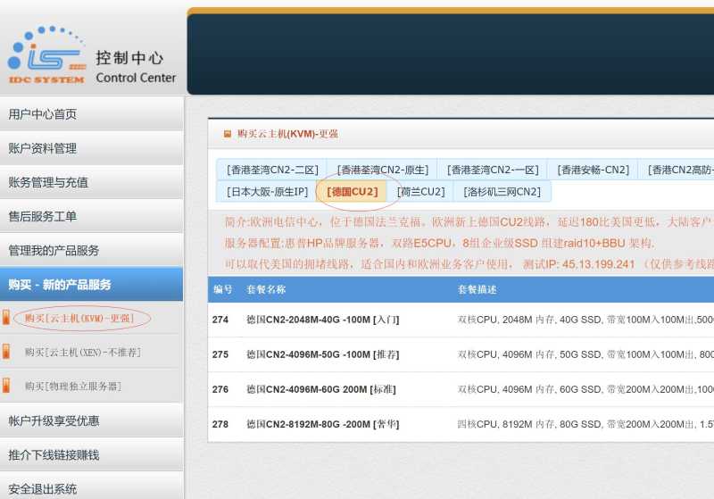Click description of the 8192M 内存, 80G SSD package
The width and height of the screenshot is (714, 499).
tap(585, 424)
